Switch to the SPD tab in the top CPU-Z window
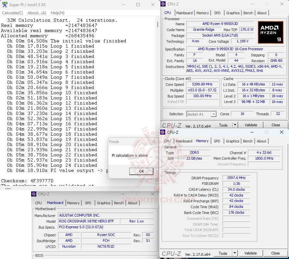The image size is (289, 259). point(217,13)
